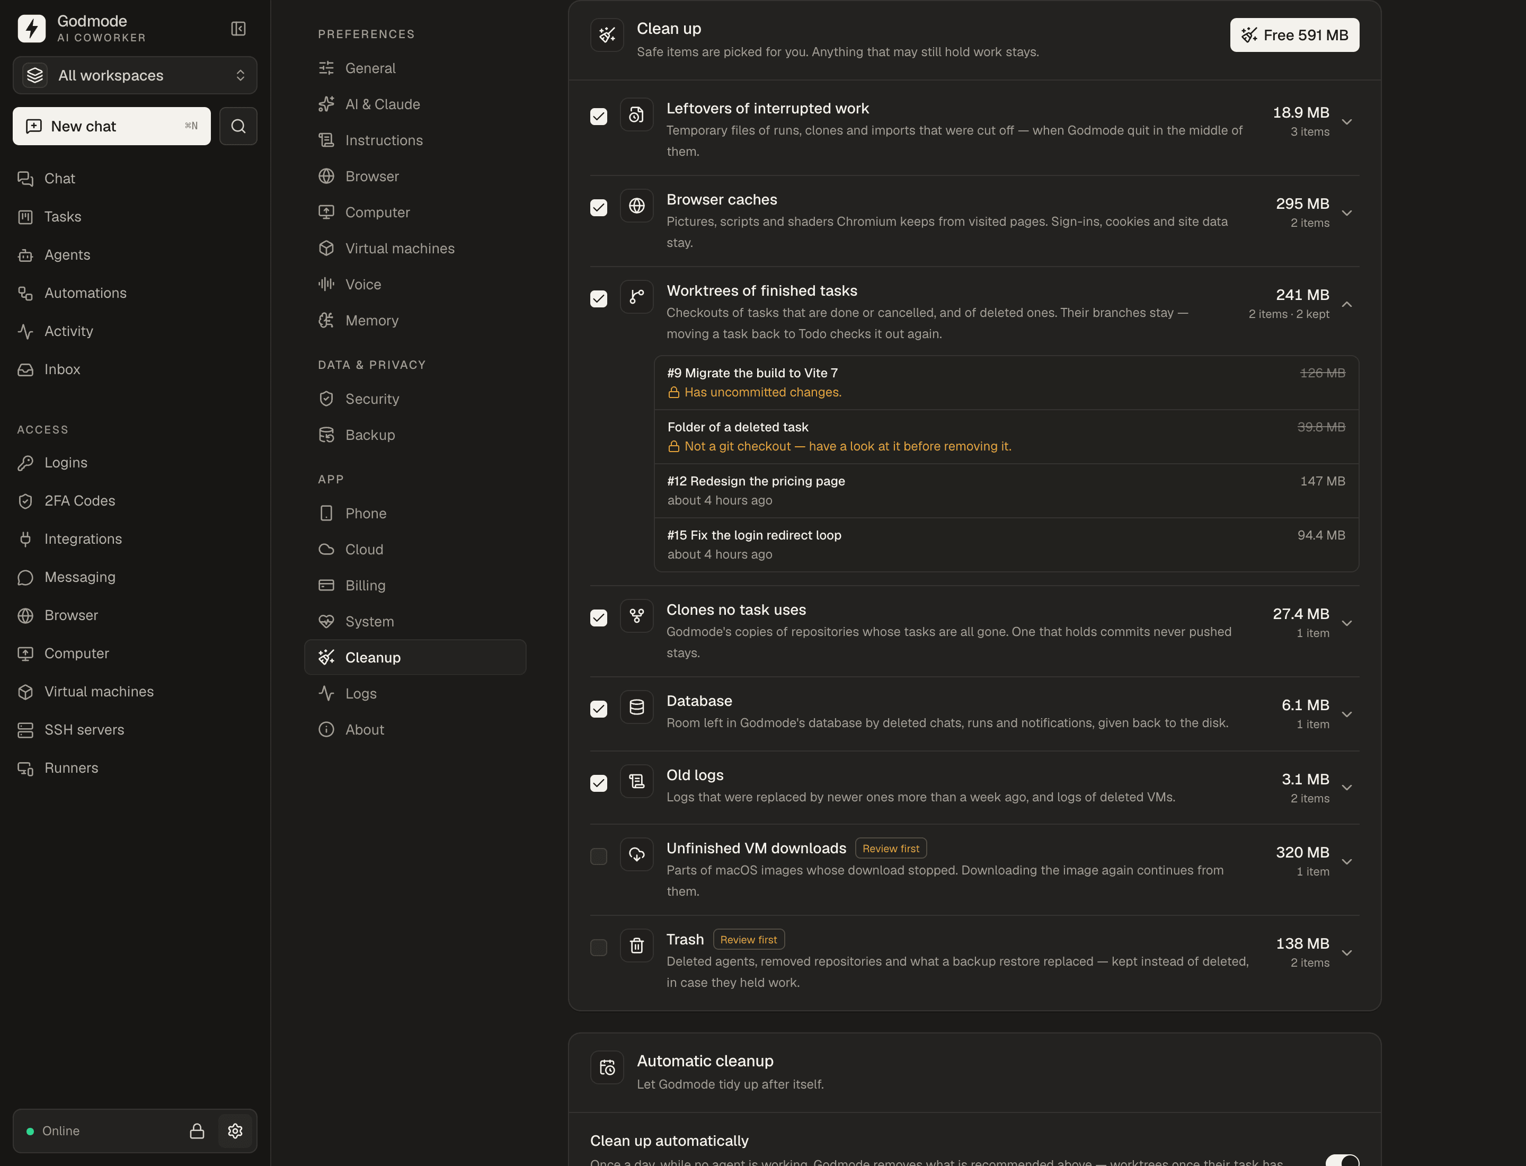Viewport: 1526px width, 1166px height.
Task: Collapse the Worktrees of finished tasks list
Action: click(1347, 304)
